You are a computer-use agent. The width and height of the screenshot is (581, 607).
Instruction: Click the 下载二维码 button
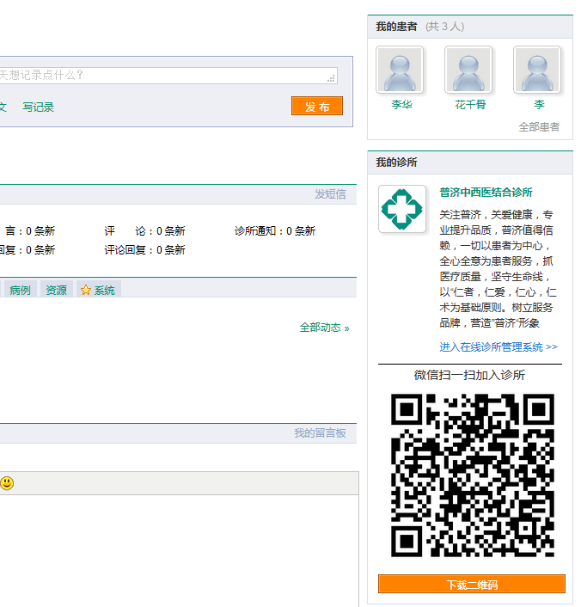coord(472,584)
